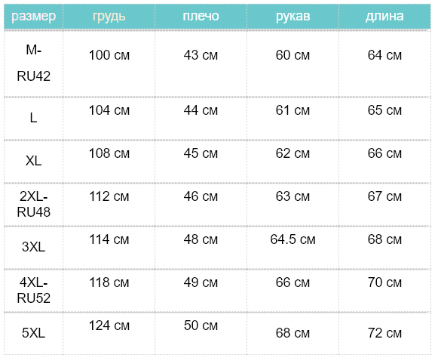
Task: Select the M-RU42 size cell
Action: tap(34, 63)
